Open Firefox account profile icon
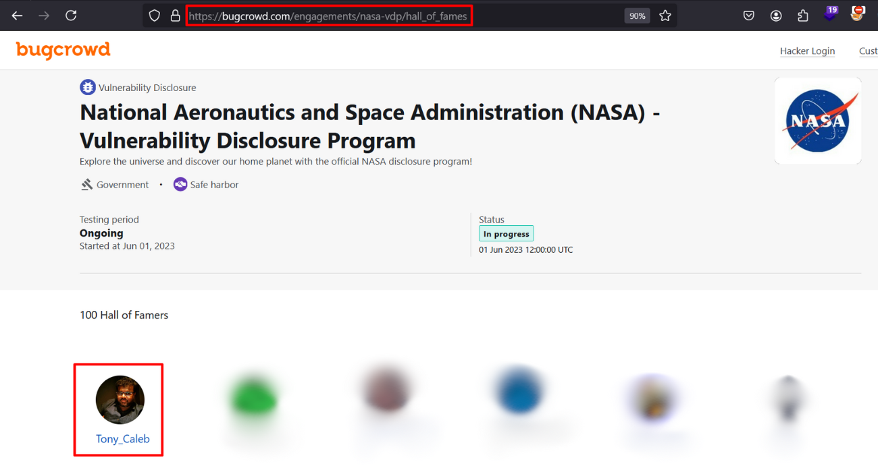The width and height of the screenshot is (878, 472). click(x=776, y=16)
